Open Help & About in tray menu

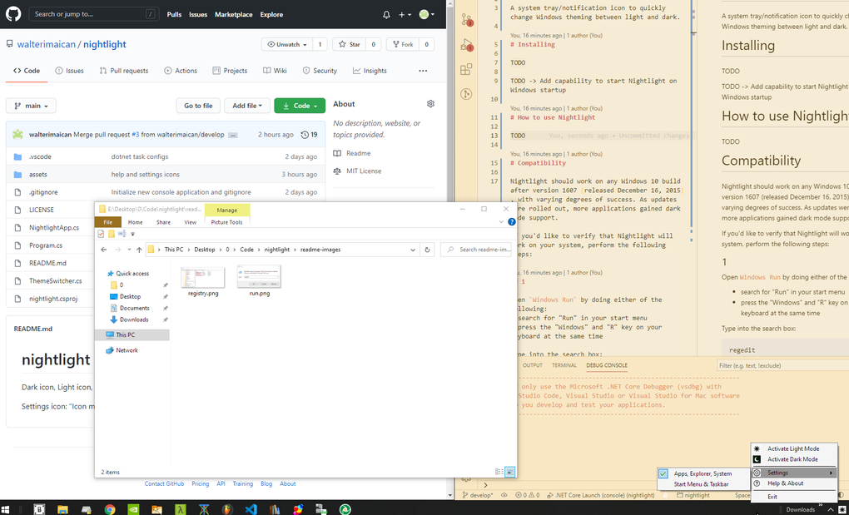coord(793,483)
